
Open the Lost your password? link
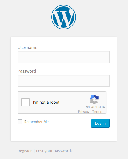[x=54, y=151]
